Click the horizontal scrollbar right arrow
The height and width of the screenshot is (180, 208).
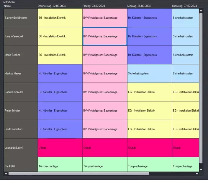[x=197, y=173]
